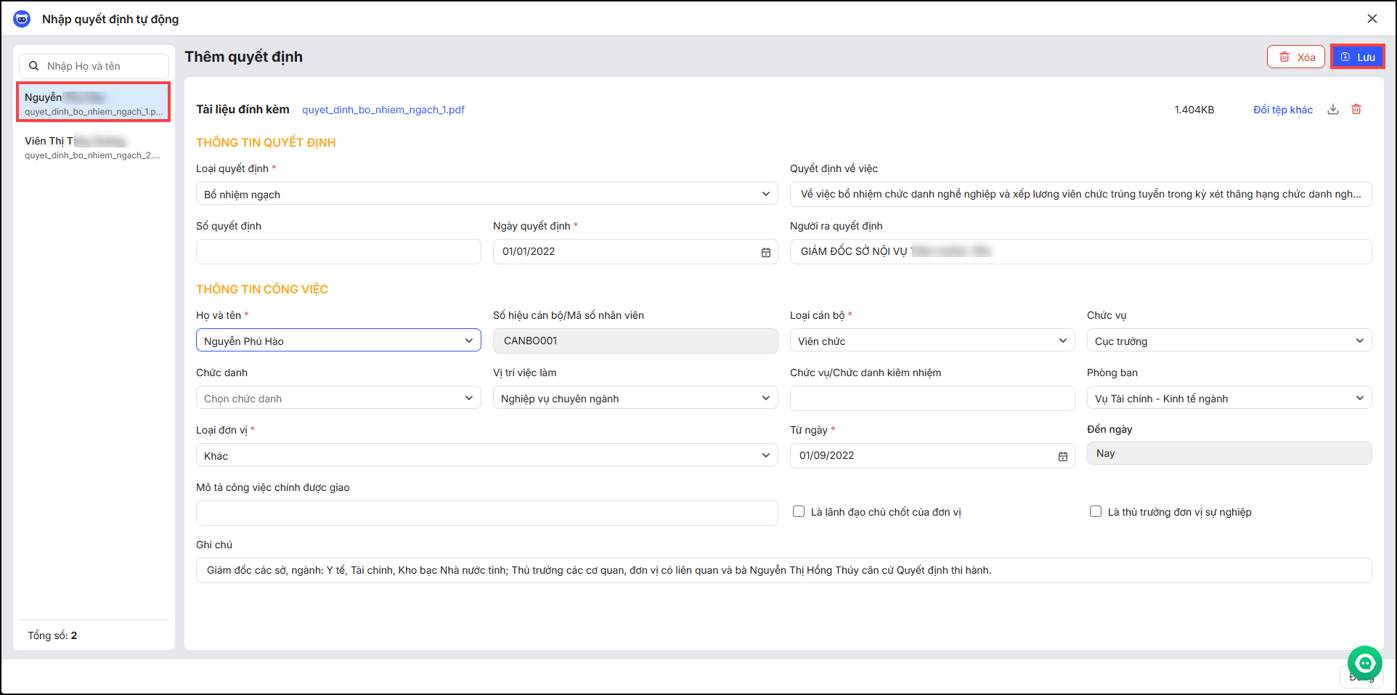This screenshot has height=695, width=1397.
Task: Check Là lãnh đạo chủ chốt của đơn vị
Action: coord(799,511)
